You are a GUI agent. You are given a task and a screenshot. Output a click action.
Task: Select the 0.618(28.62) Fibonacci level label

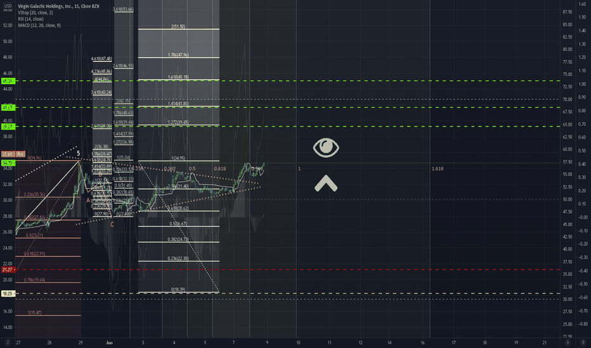pos(178,208)
